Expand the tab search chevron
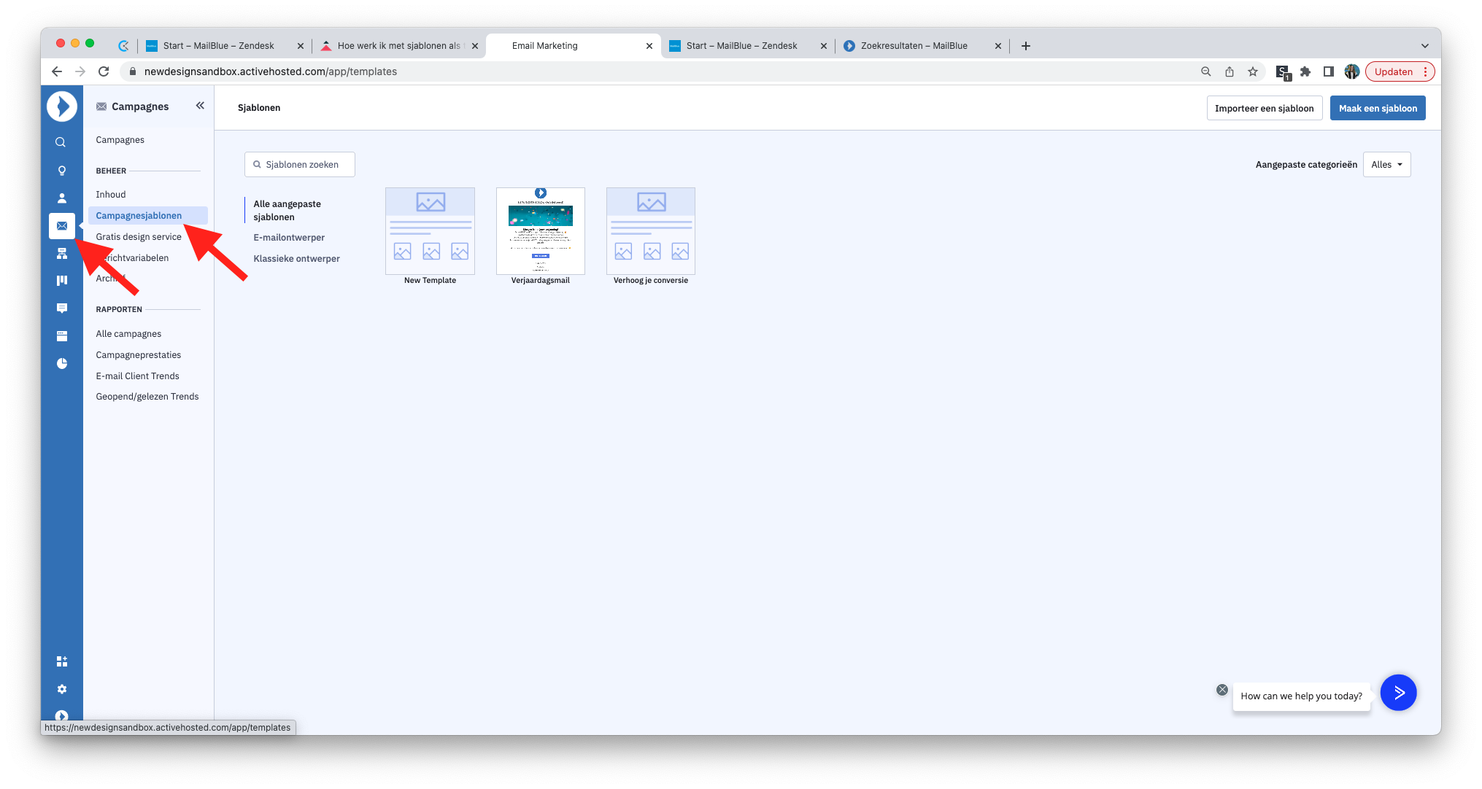1482x789 pixels. tap(1424, 46)
